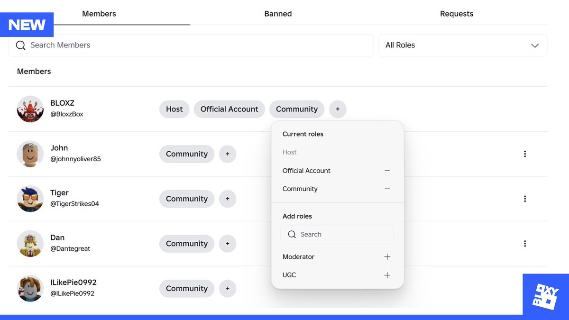Screen dimensions: 569x320
Task: Remove the Official Account role with minus
Action: click(x=387, y=171)
